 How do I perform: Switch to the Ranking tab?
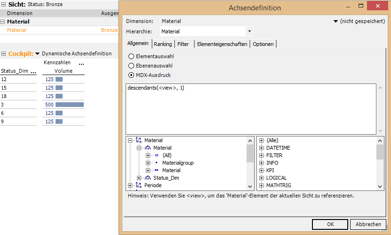pyautogui.click(x=163, y=44)
